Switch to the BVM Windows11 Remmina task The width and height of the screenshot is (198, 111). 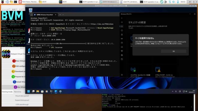coord(109,2)
